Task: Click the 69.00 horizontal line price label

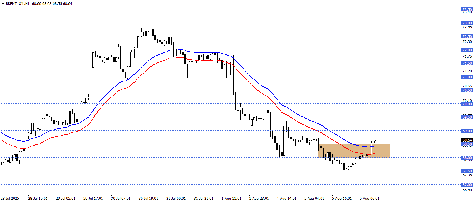Action: (x=467, y=131)
